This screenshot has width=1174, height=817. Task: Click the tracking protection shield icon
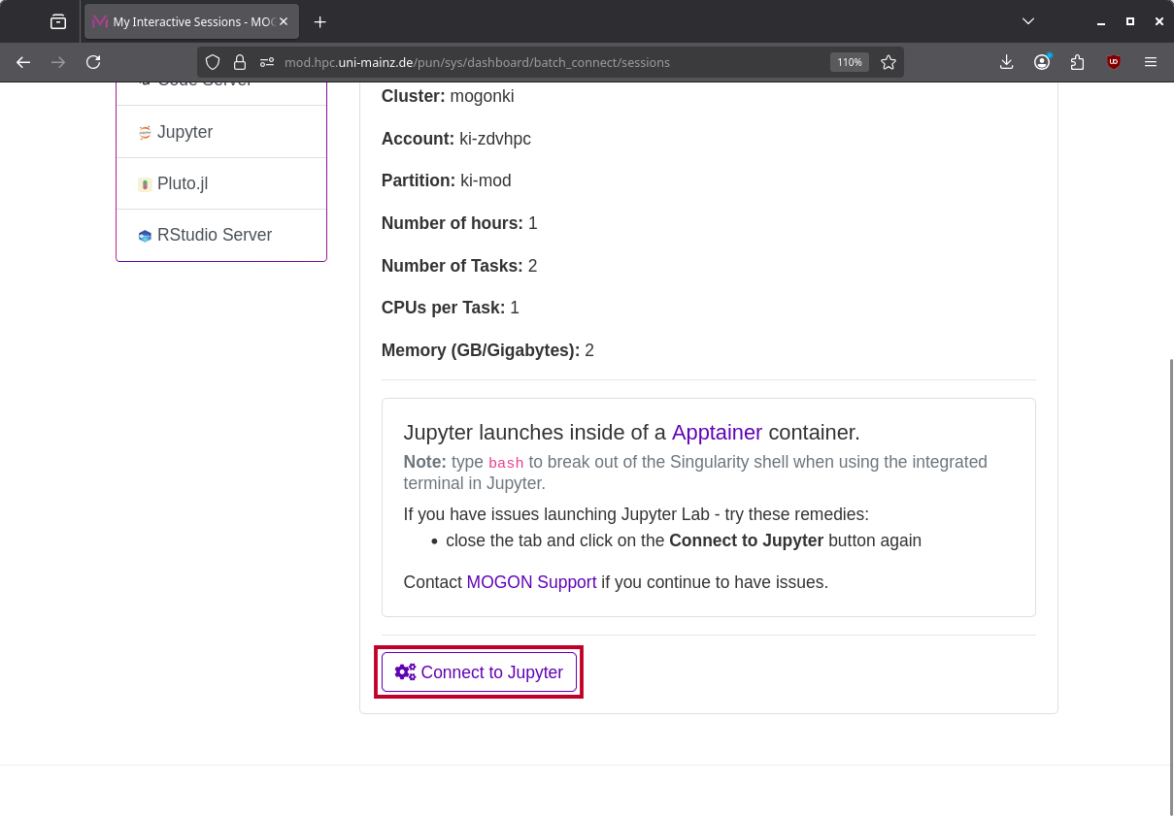[213, 62]
